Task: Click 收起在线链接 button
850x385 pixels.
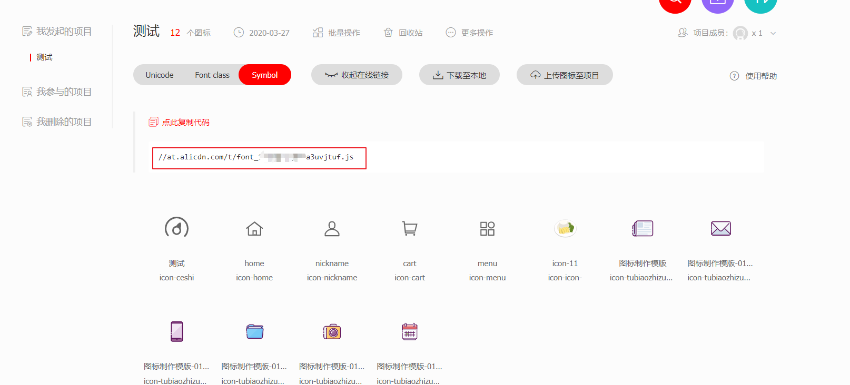Action: tap(357, 75)
